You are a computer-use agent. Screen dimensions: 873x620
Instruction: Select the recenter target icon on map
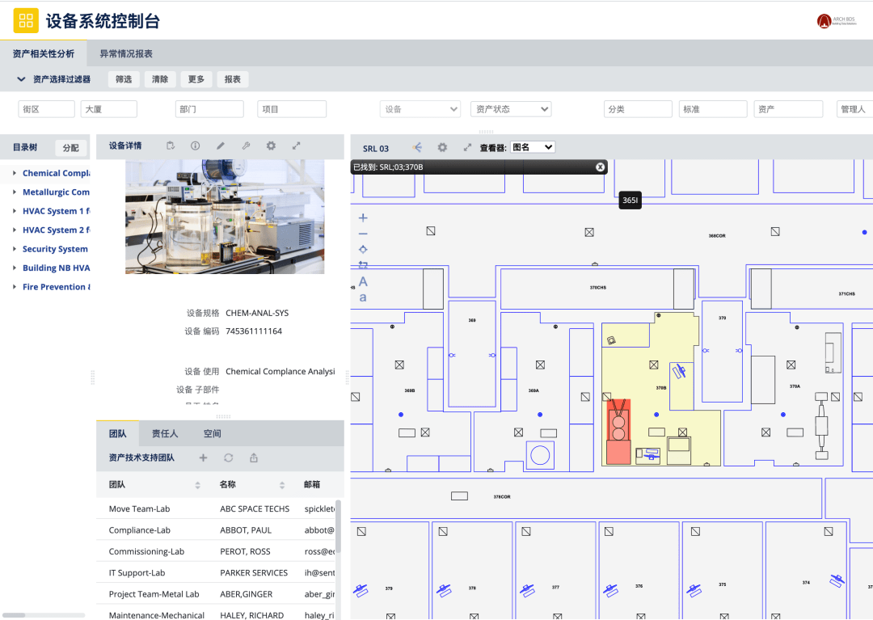tap(362, 248)
